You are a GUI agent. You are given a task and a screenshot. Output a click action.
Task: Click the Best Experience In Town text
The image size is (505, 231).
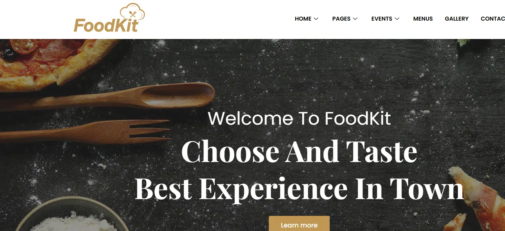[x=299, y=189]
